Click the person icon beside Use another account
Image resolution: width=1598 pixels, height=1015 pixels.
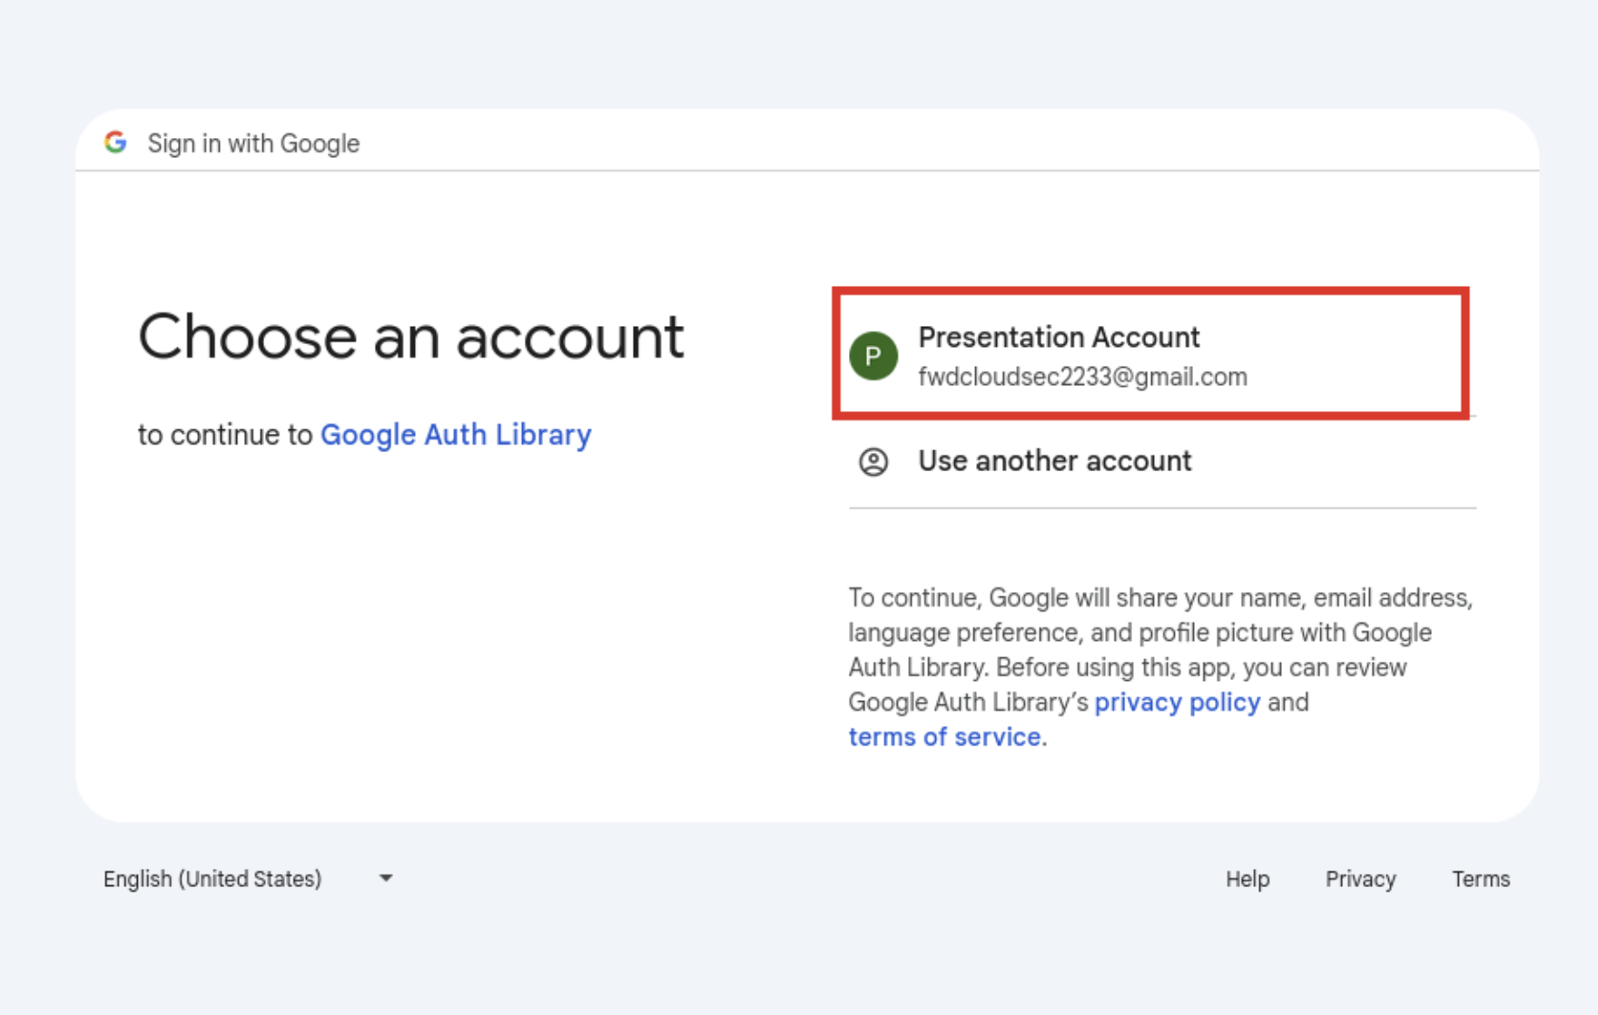point(873,462)
